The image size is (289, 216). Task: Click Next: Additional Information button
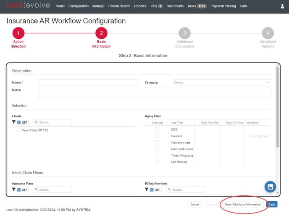pos(243,204)
